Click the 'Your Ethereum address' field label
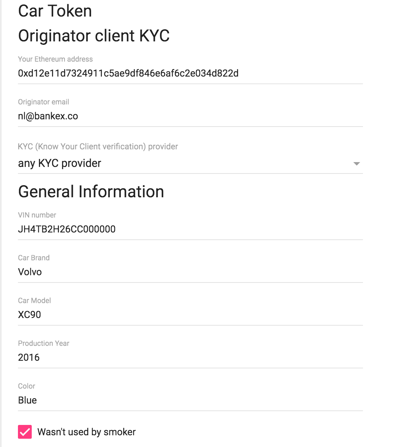Image resolution: width=394 pixels, height=447 pixels. pyautogui.click(x=55, y=59)
